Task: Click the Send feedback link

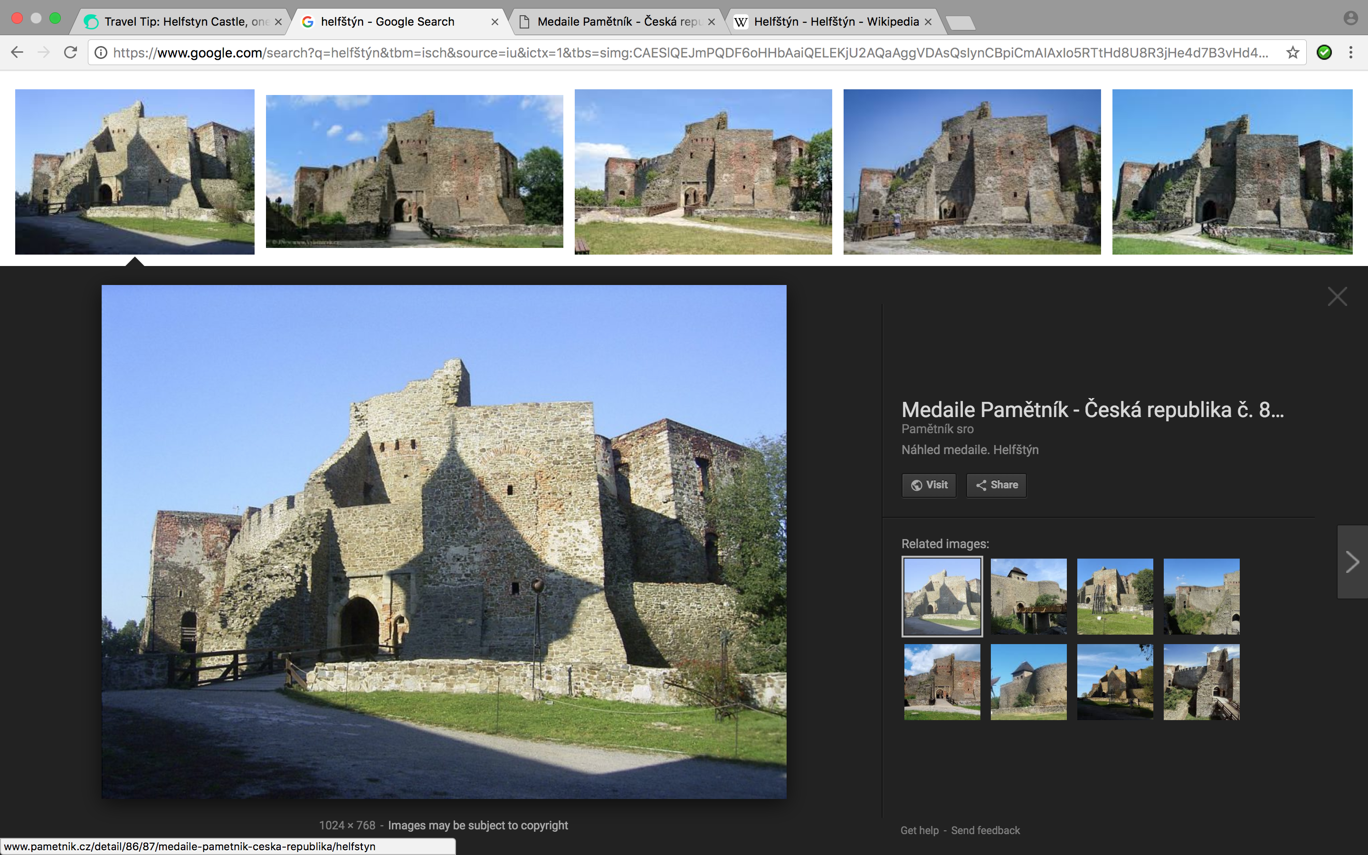Action: (985, 830)
